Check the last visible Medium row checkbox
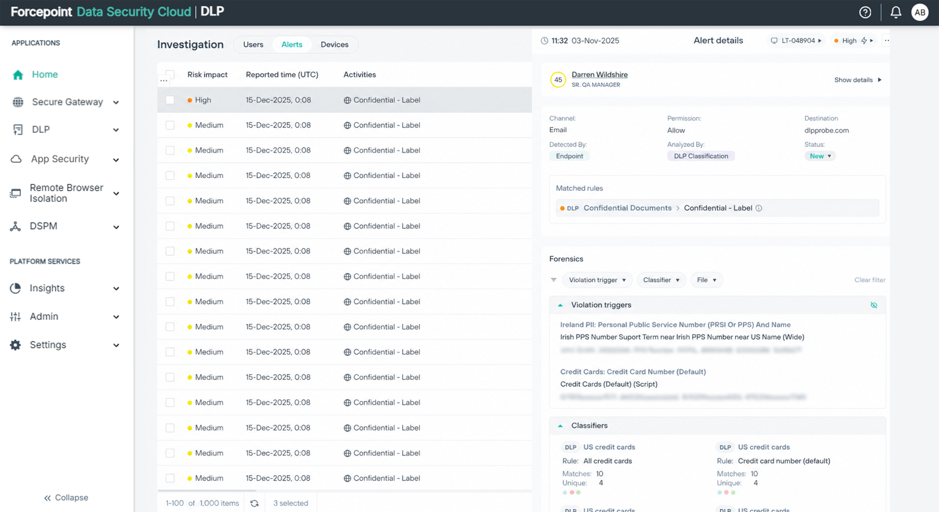The height and width of the screenshot is (512, 939). click(x=170, y=478)
